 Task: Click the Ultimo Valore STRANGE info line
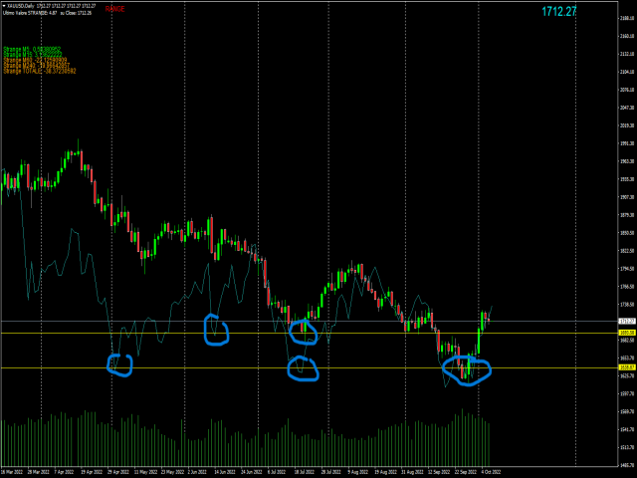(47, 13)
